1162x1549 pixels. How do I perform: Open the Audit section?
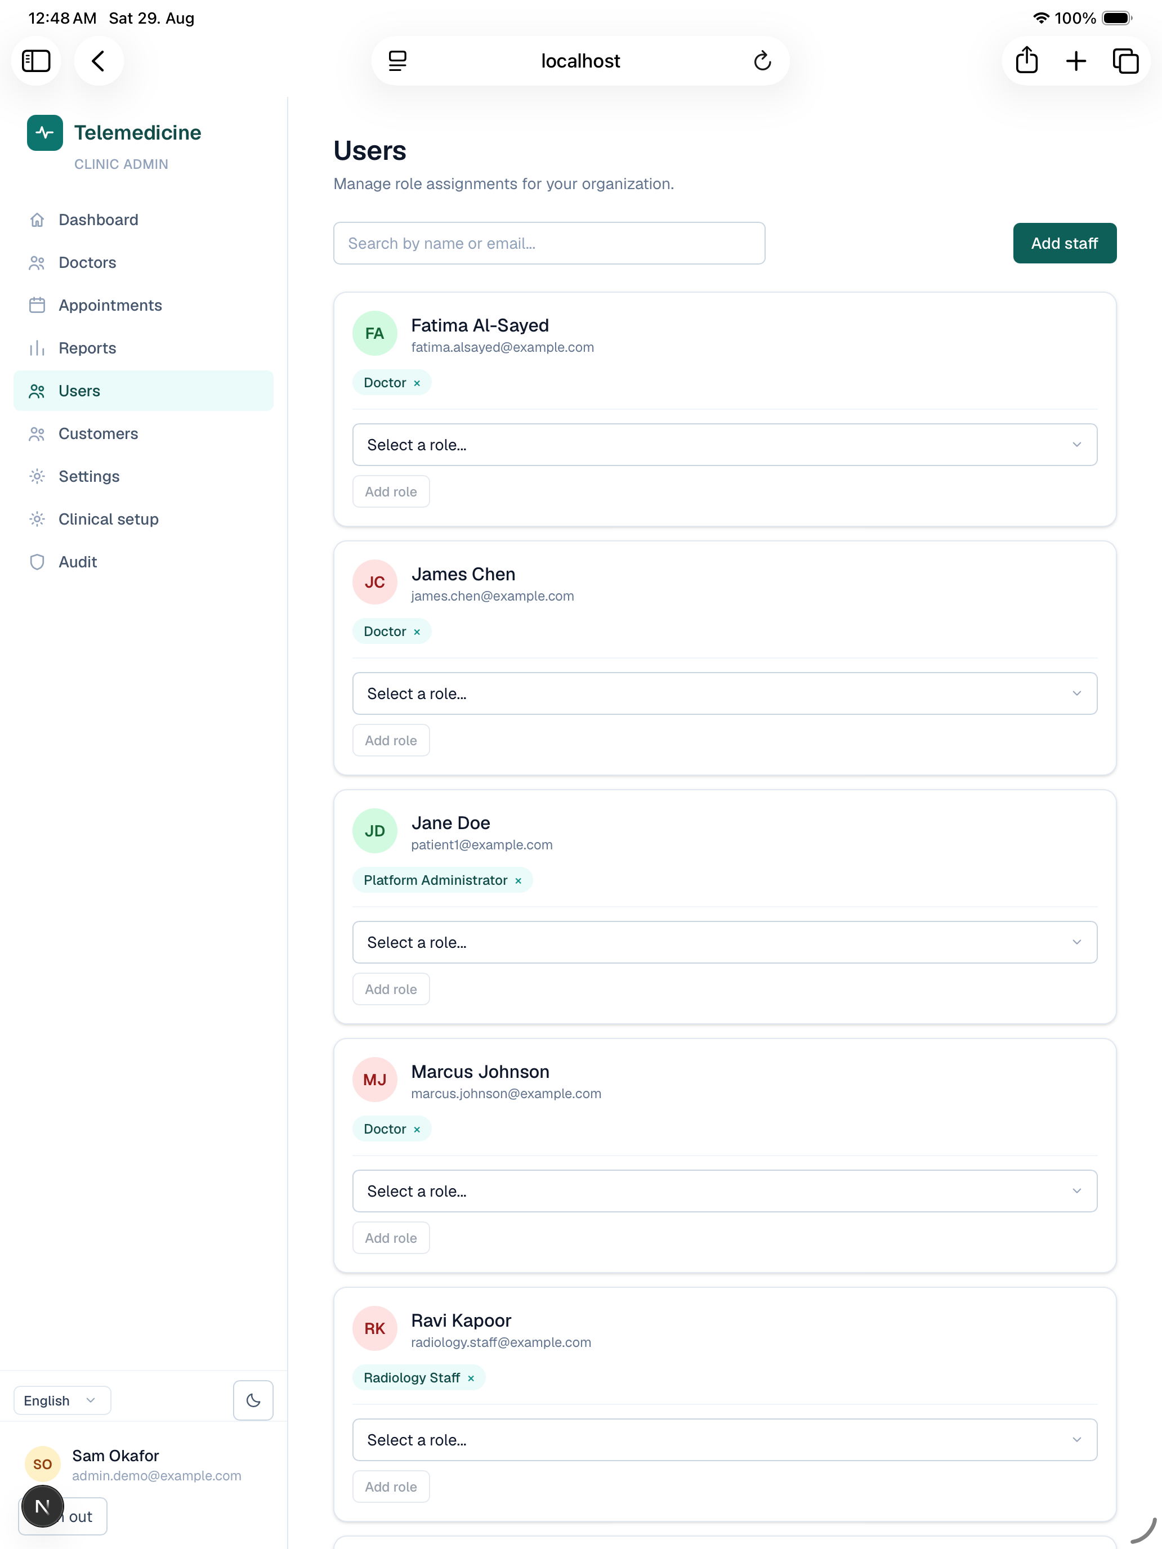coord(144,562)
